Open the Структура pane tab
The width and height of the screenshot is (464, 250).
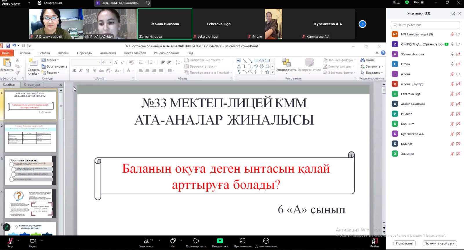click(x=32, y=85)
